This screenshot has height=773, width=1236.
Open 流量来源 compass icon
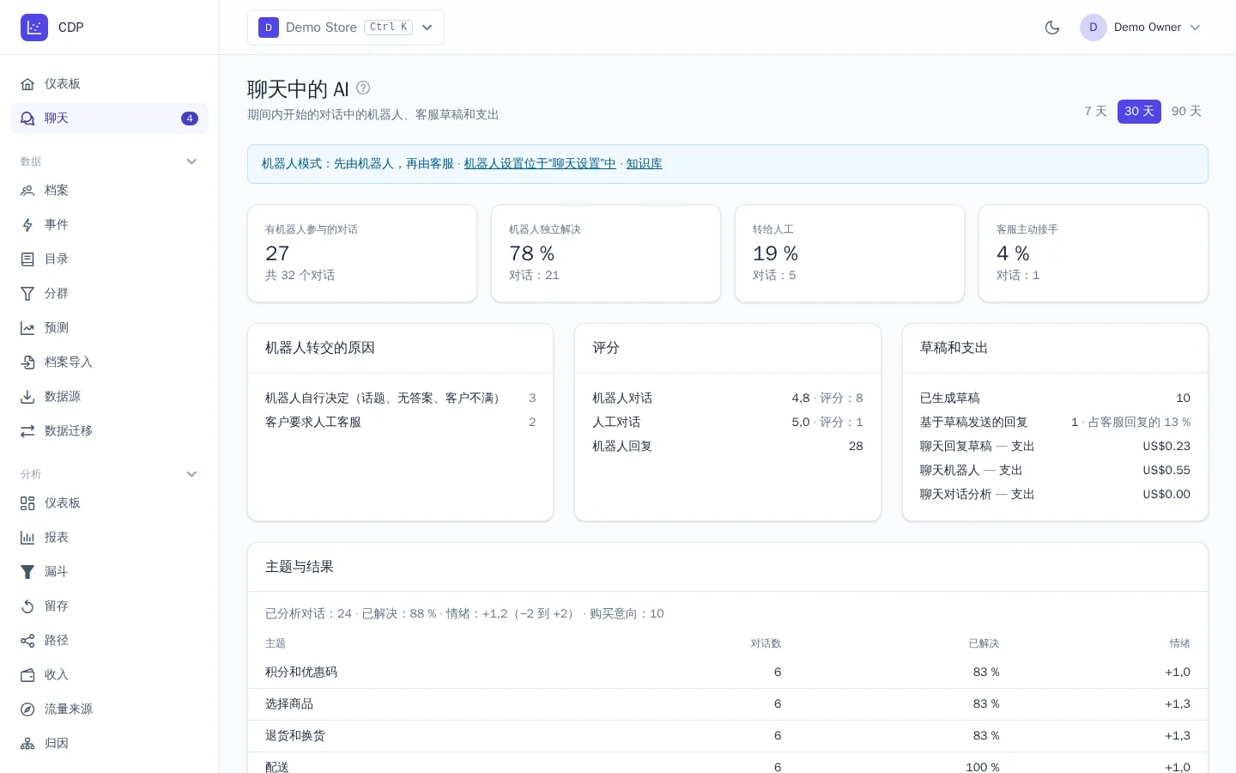click(27, 709)
